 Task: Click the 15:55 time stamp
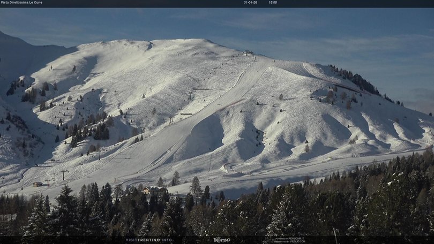(273, 3)
